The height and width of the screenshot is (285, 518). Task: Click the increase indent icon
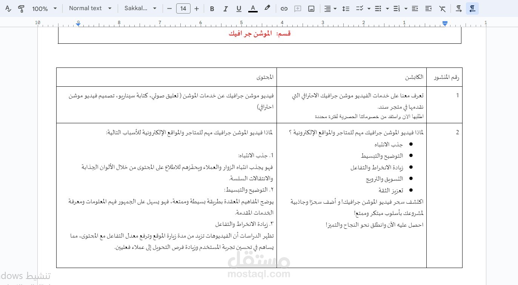pyautogui.click(x=428, y=8)
